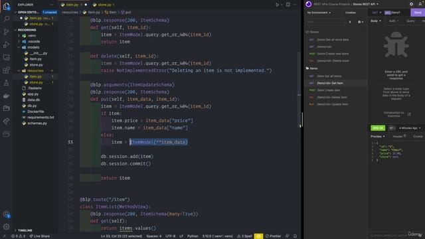Open editor more actions ellipsis at top right

click(295, 5)
